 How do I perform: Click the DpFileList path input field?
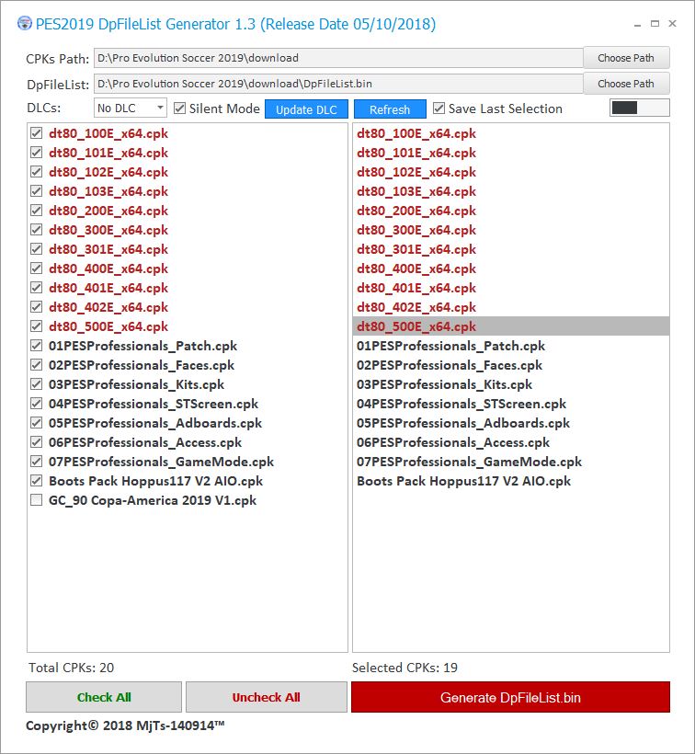(338, 84)
